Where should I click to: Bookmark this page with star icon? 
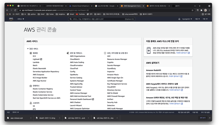click(193, 10)
